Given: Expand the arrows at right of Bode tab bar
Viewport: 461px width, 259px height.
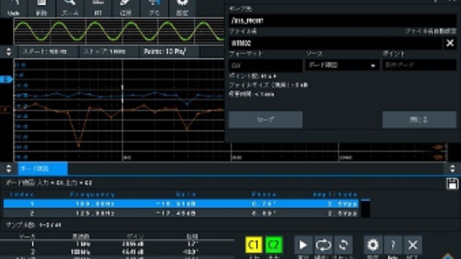Looking at the screenshot, I should point(452,169).
